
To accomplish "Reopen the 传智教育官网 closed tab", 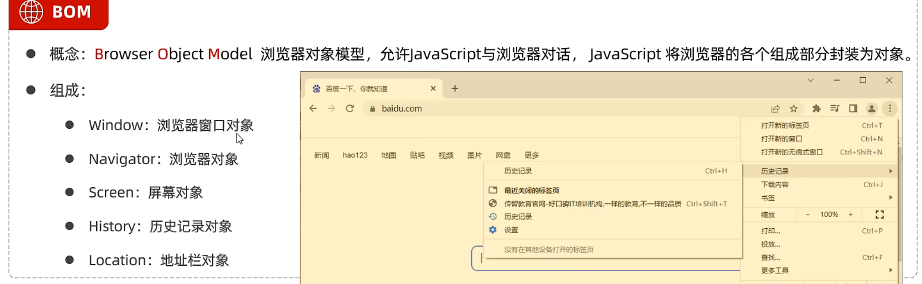I will 613,204.
